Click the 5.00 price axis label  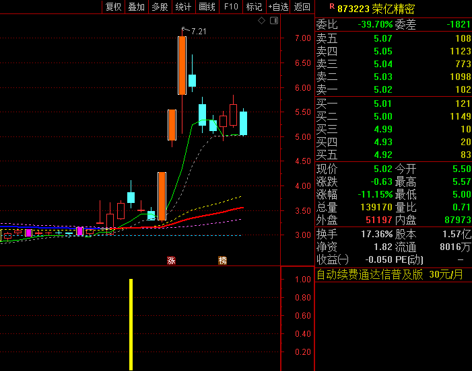[x=303, y=137]
